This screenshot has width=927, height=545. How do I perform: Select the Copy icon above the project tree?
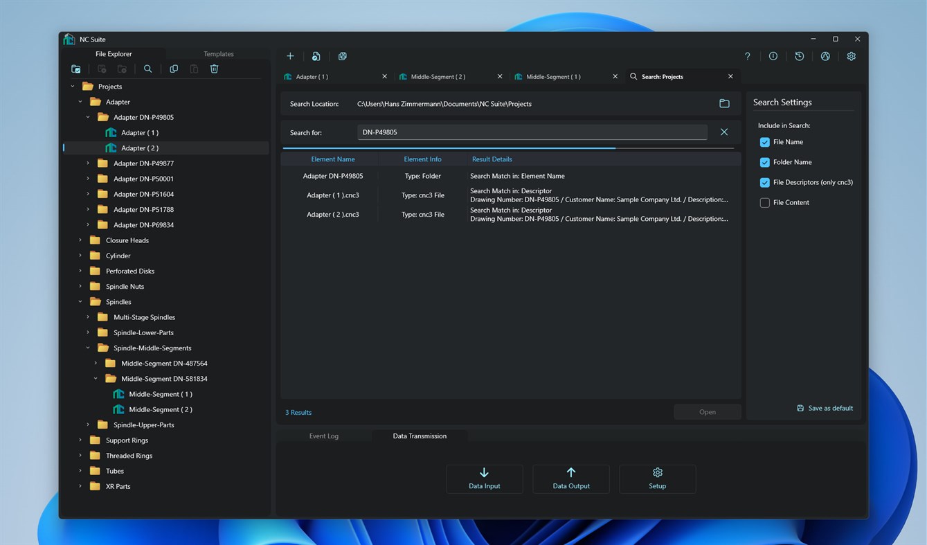click(173, 69)
